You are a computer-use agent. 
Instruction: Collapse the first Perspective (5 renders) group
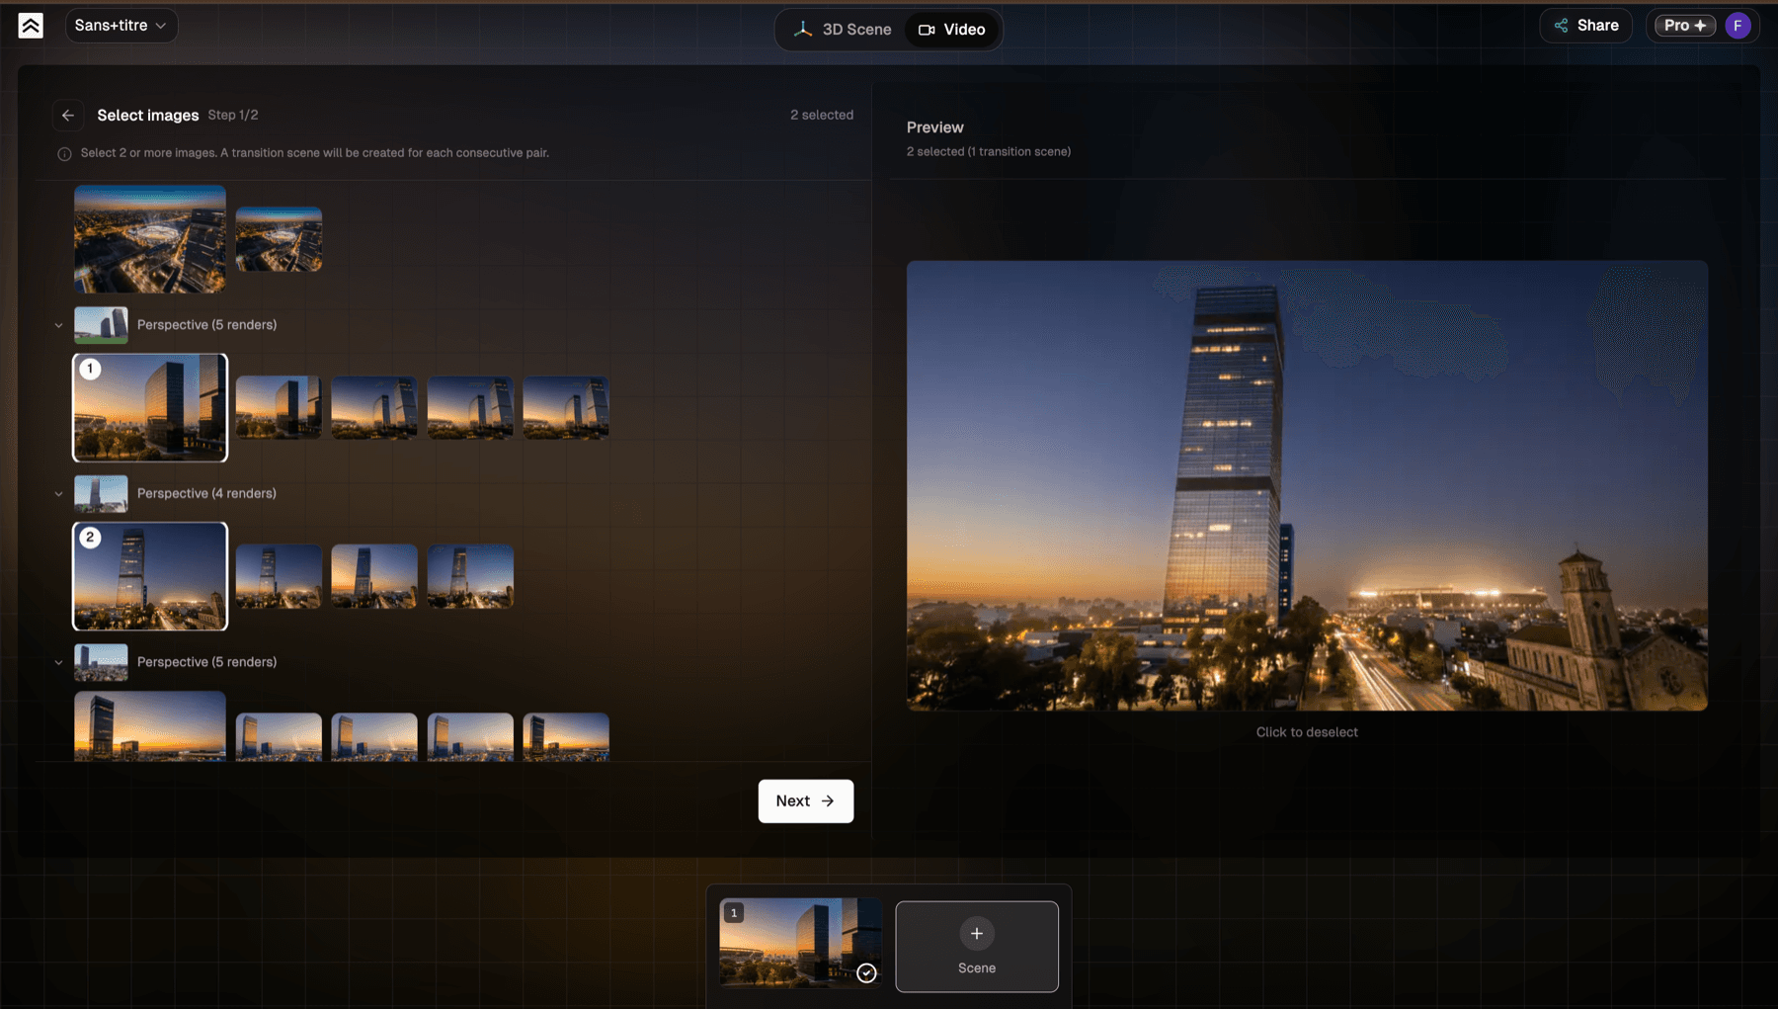tap(58, 325)
